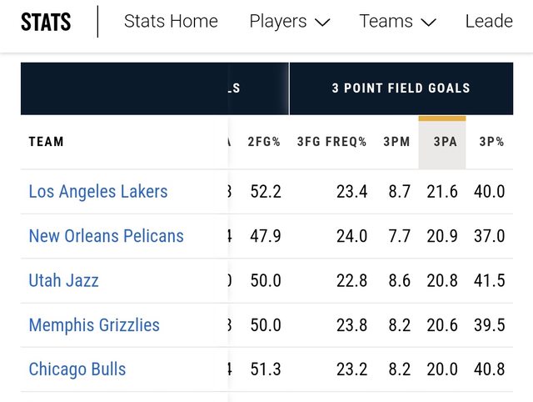Click 3 POINT FIELD GOALS header
The height and width of the screenshot is (402, 533).
click(401, 88)
